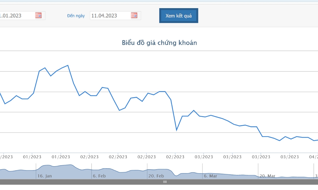318x190 pixels.
Task: Click the first 03/2023 x-axis label
Action: (x=204, y=157)
